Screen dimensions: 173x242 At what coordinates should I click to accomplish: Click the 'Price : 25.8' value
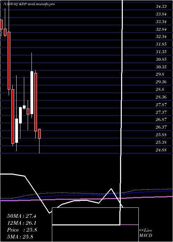pos(22,230)
